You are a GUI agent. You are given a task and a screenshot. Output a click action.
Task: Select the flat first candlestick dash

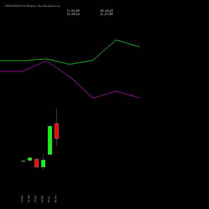coord(23,161)
